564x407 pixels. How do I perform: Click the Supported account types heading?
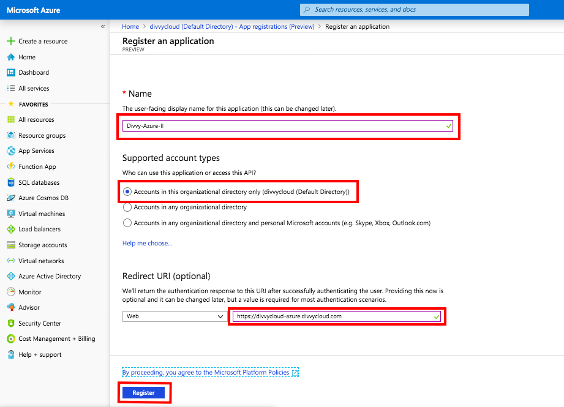[171, 158]
